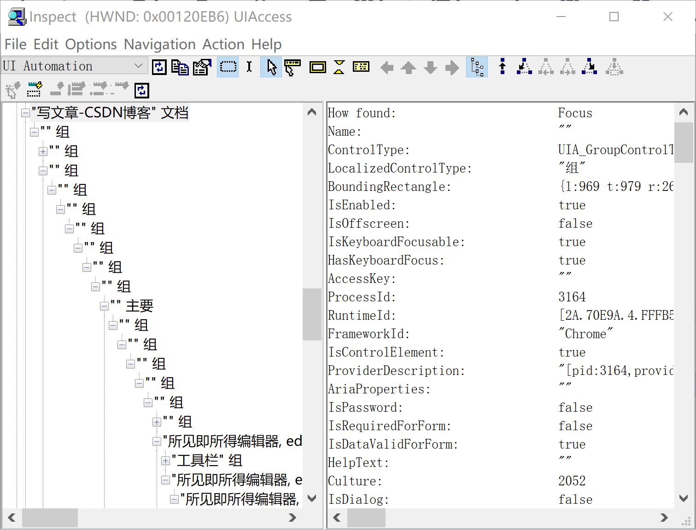Navigate to parent with the up arrow
This screenshot has height=530, width=696.
[408, 67]
